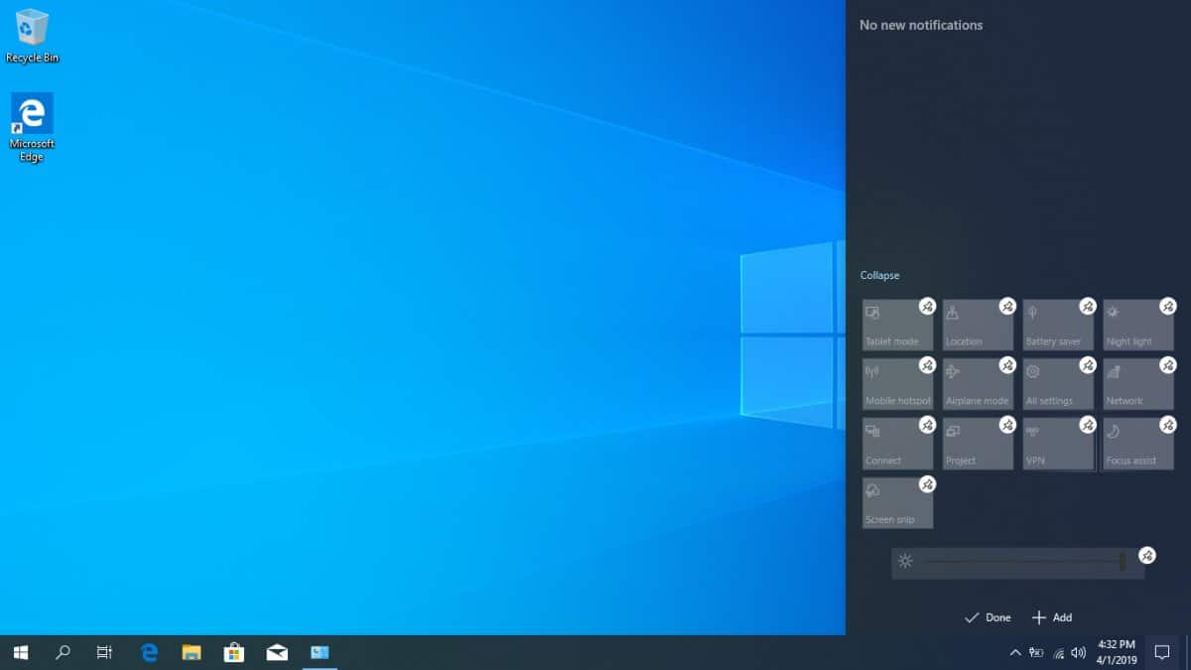
Task: Open the Project tile
Action: pyautogui.click(x=978, y=444)
